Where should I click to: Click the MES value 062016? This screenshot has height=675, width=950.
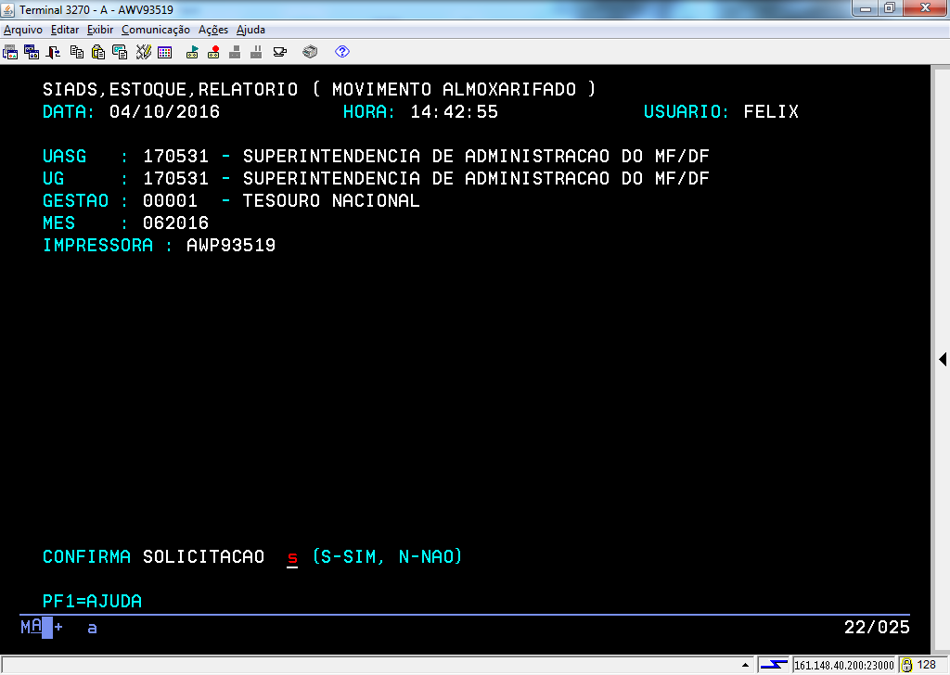tap(175, 223)
